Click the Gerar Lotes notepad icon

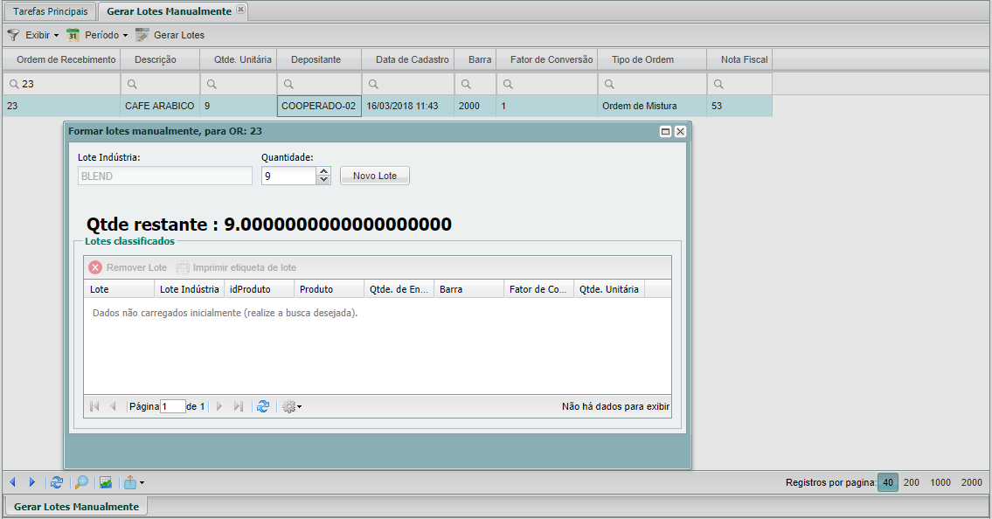142,35
